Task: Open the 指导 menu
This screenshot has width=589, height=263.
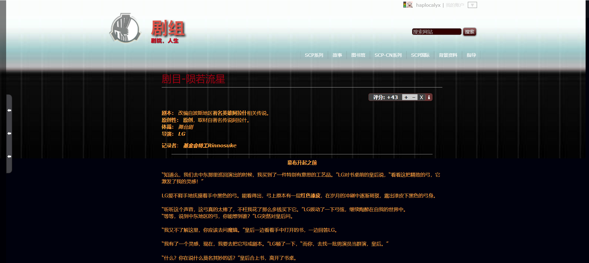Action: pyautogui.click(x=471, y=55)
